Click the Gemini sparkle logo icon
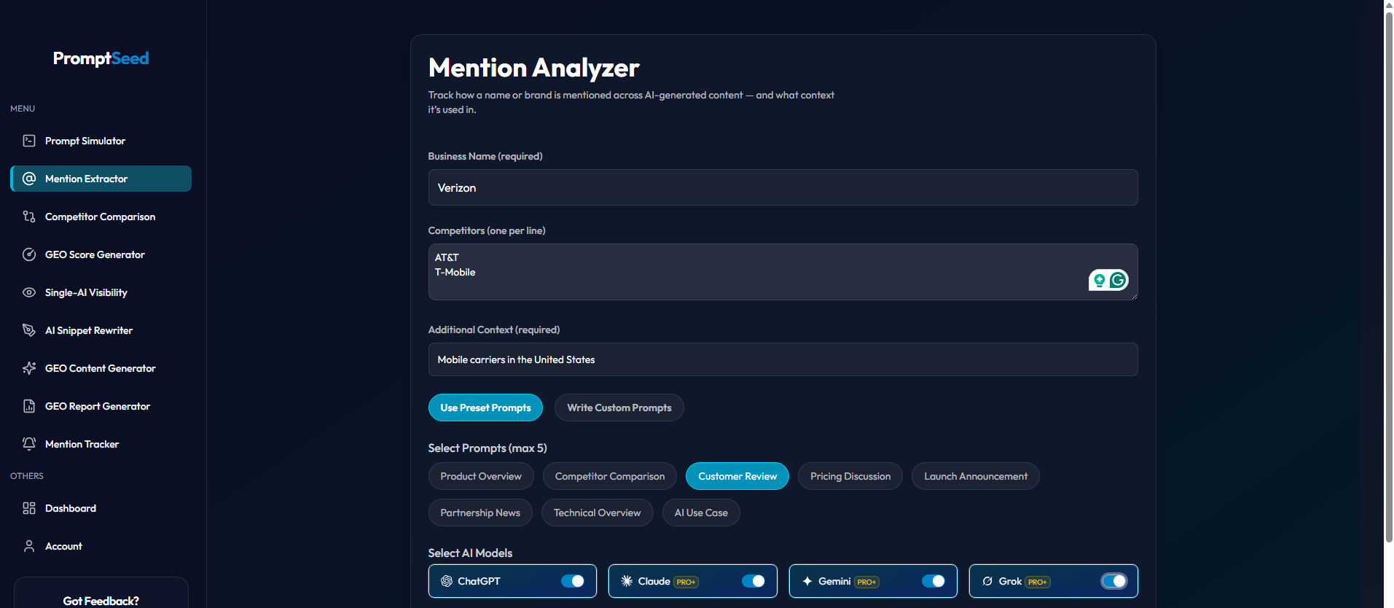Viewport: 1394px width, 608px height. click(x=807, y=581)
